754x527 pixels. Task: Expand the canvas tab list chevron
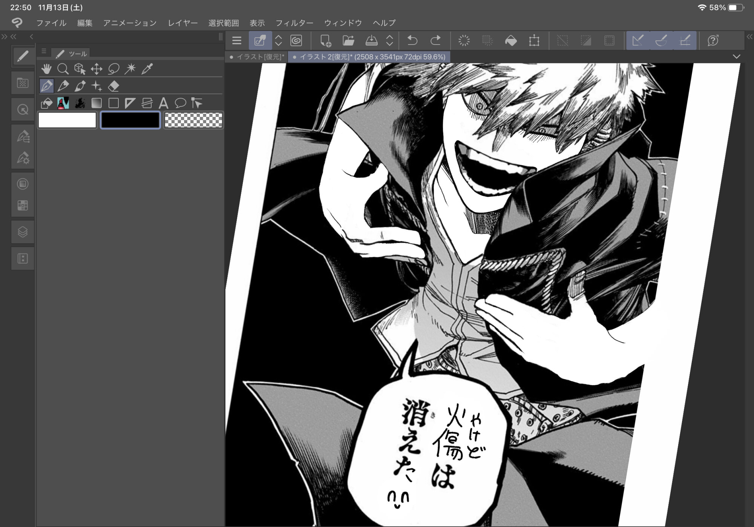[736, 57]
